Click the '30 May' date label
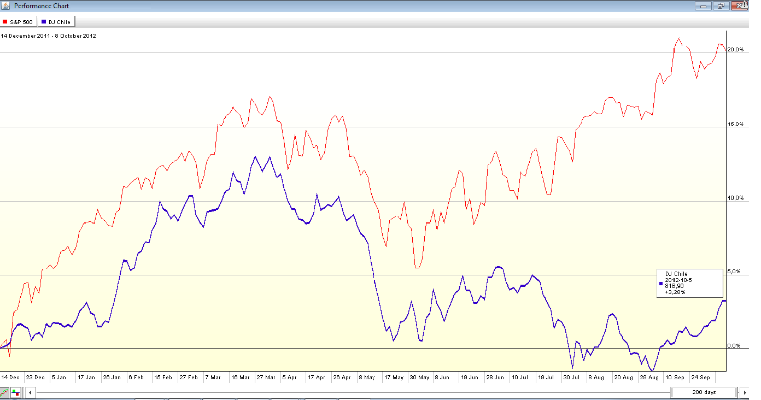Image resolution: width=761 pixels, height=400 pixels. pyautogui.click(x=420, y=377)
